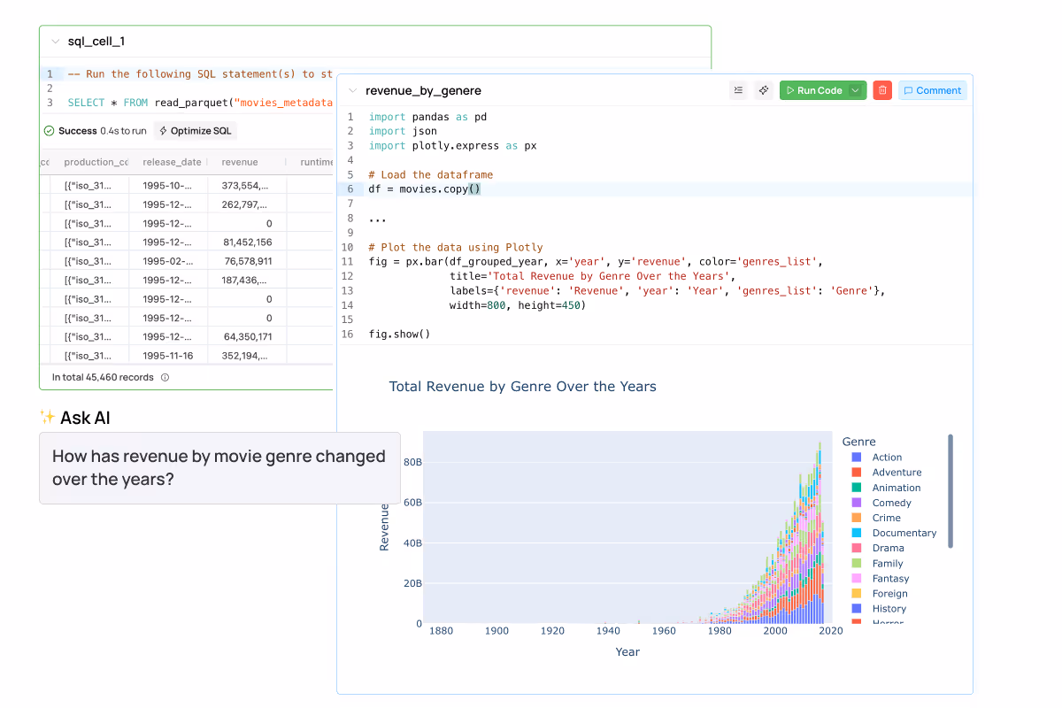Click the release date cell starting 1995-02
This screenshot has width=1062, height=708.
[x=168, y=261]
